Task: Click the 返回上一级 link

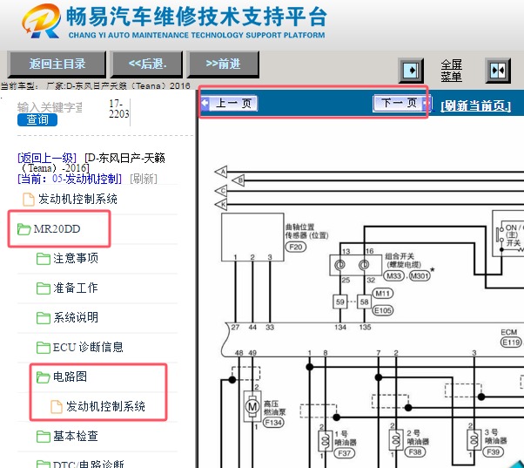Action: tap(47, 158)
